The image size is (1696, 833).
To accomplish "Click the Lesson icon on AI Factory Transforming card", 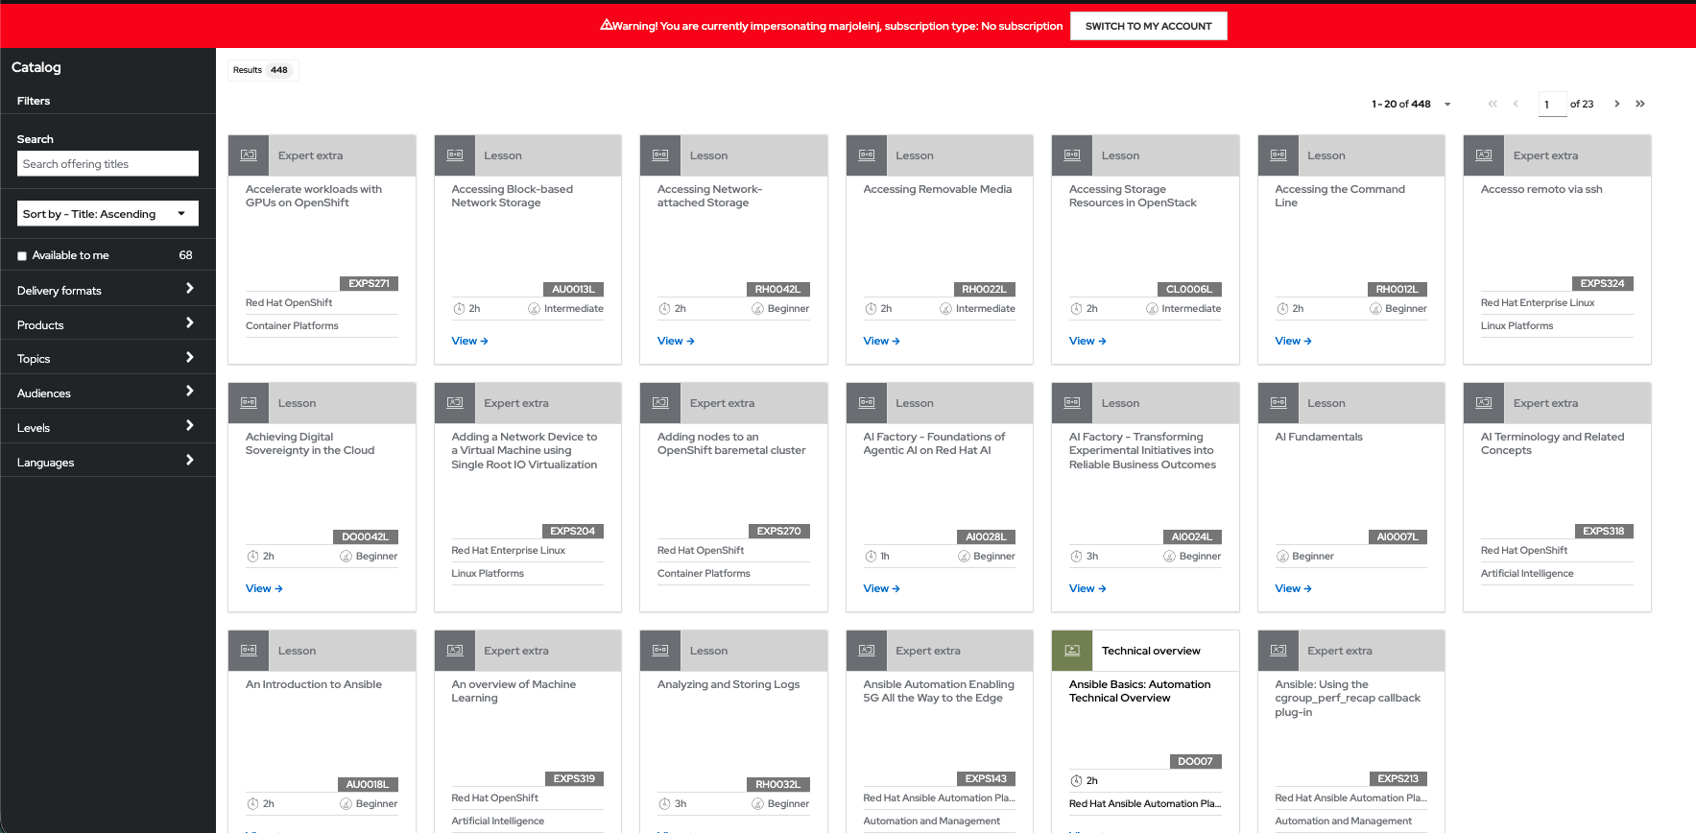I will (1072, 403).
